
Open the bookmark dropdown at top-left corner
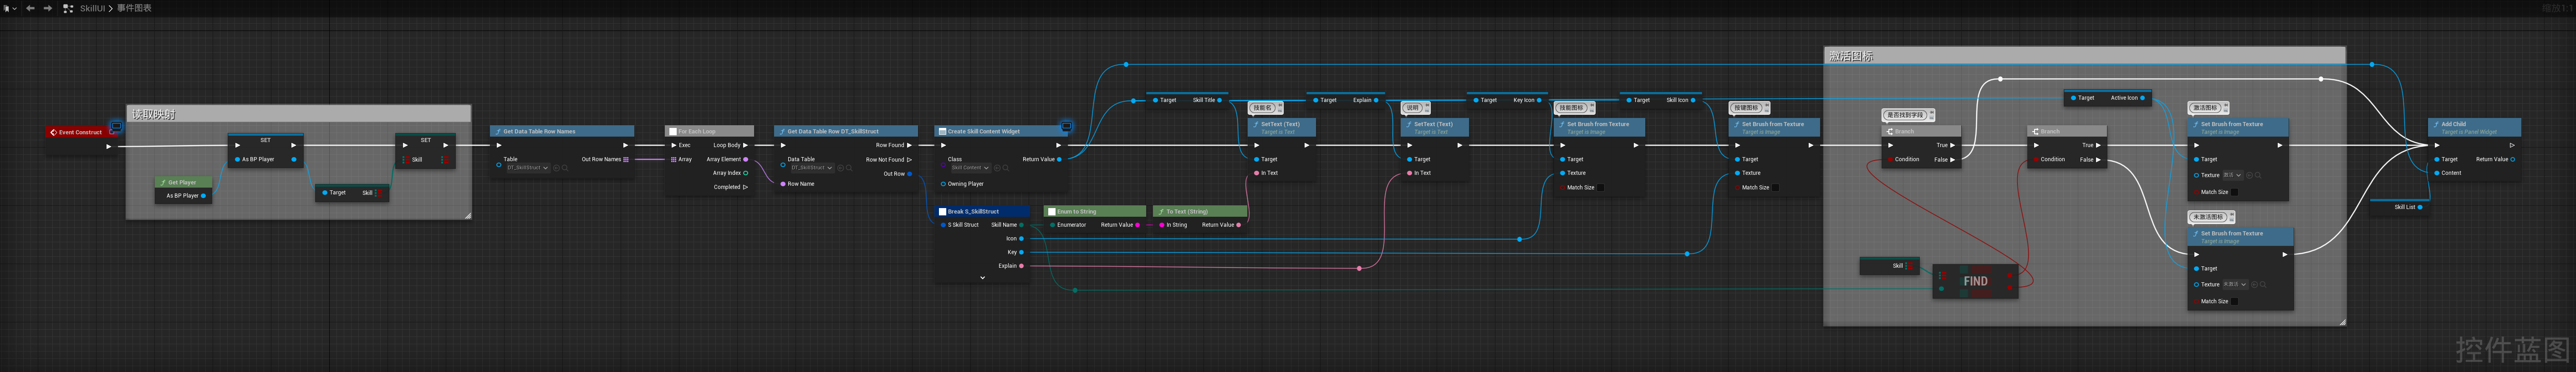coord(10,8)
